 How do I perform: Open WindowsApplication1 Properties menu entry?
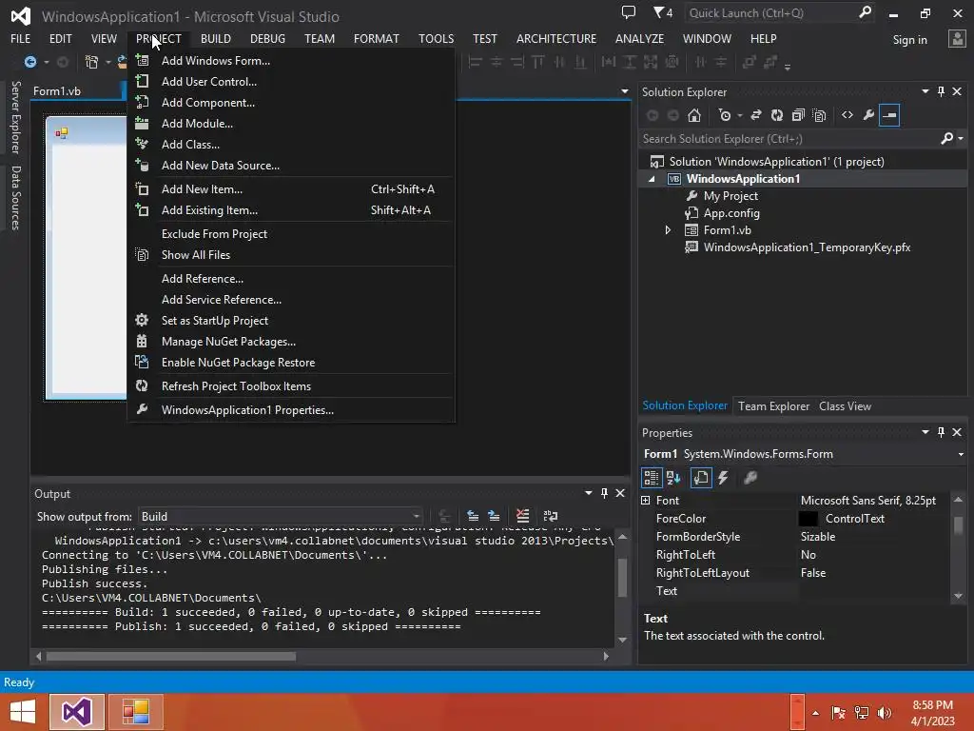(x=291, y=409)
